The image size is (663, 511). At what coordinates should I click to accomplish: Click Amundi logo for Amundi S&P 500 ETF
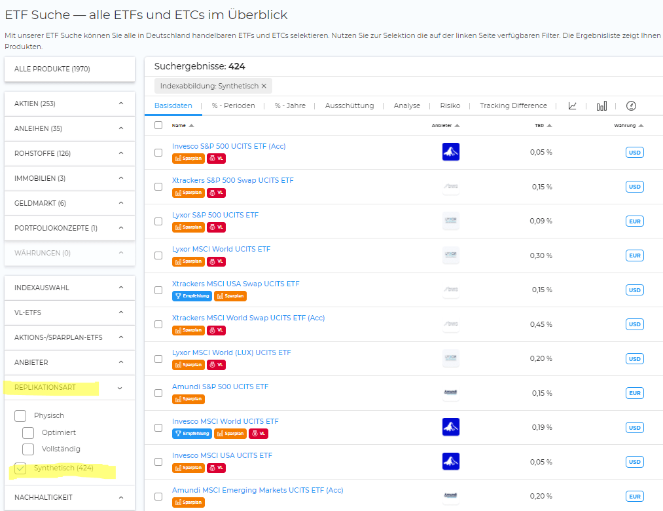coord(451,392)
